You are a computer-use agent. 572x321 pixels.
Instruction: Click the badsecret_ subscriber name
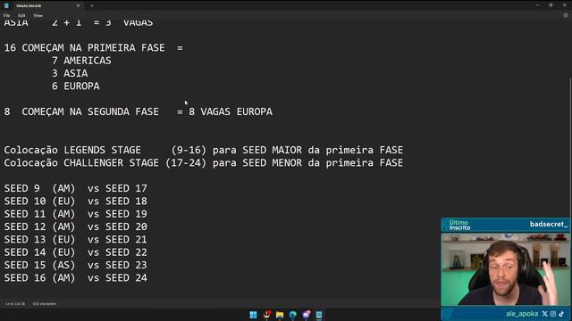pyautogui.click(x=548, y=224)
